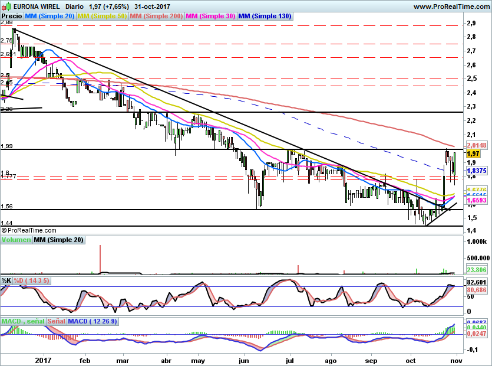
Task: Open the www.ProRealTime.com link
Action: tap(450, 6)
